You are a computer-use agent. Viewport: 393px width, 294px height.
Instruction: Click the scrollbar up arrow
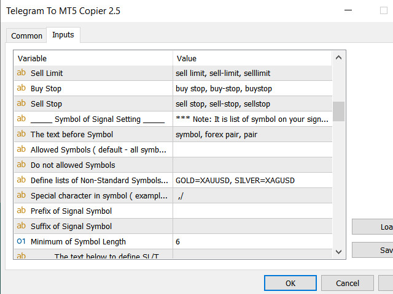coord(338,58)
